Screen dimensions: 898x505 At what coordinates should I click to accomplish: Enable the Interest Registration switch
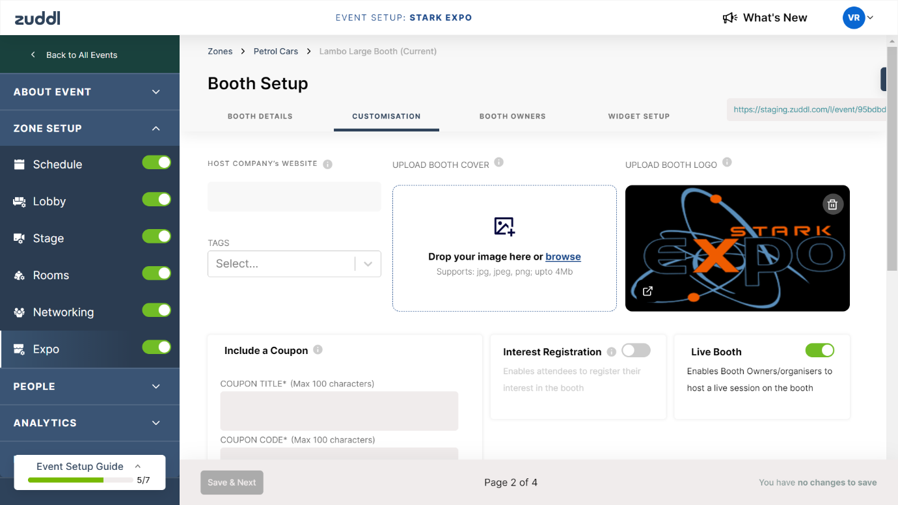[x=636, y=350]
